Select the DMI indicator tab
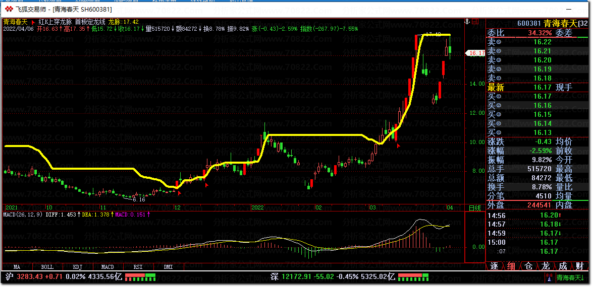 pyautogui.click(x=168, y=267)
